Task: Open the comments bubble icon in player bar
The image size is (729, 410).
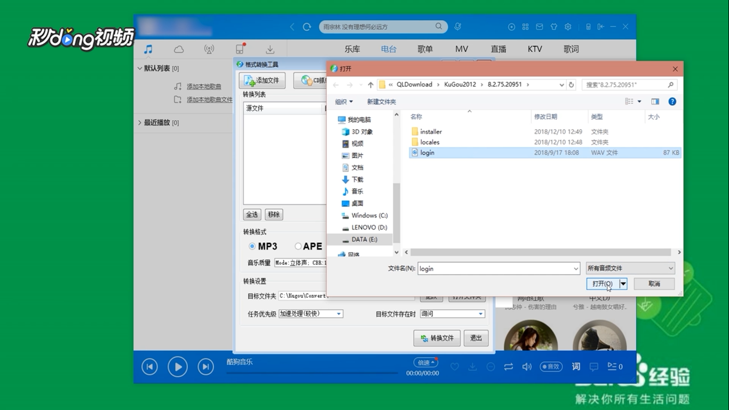Action: point(593,367)
